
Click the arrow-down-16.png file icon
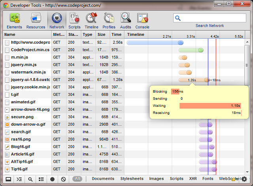tap(7, 110)
